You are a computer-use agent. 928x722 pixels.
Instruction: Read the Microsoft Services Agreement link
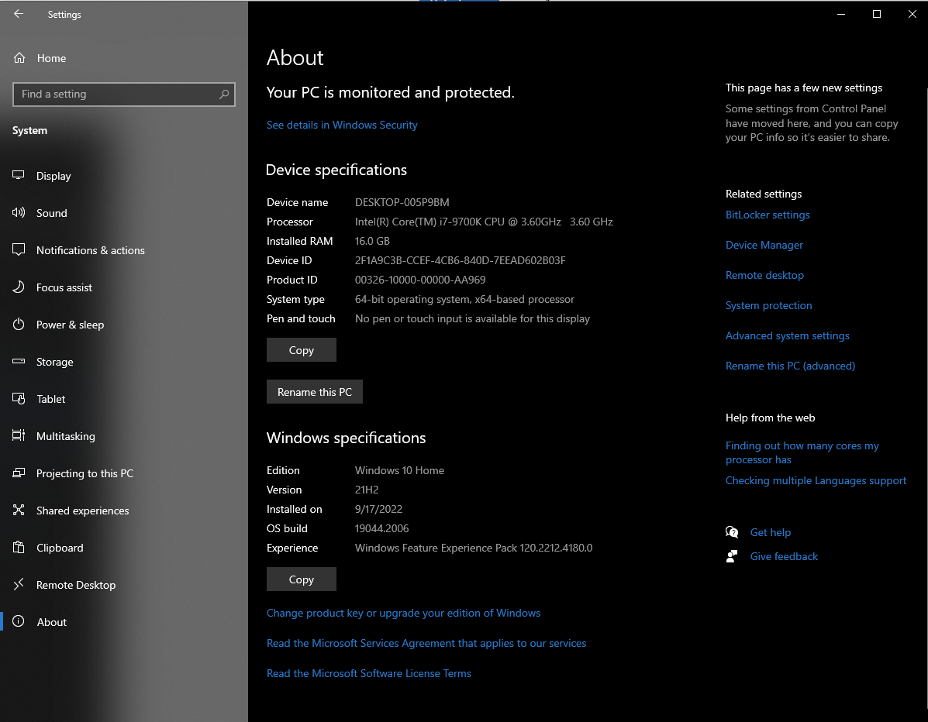point(426,643)
